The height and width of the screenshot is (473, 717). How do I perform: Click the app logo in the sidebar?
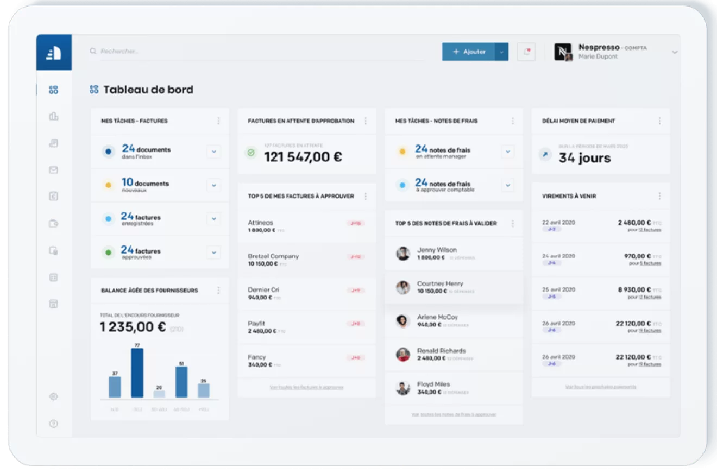click(x=54, y=53)
